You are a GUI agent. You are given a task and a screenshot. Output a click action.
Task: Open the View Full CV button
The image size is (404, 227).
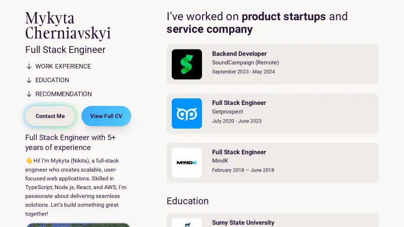106,116
